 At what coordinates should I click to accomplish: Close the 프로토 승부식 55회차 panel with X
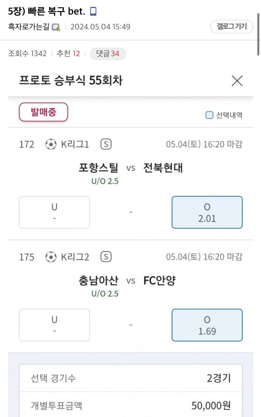point(237,81)
